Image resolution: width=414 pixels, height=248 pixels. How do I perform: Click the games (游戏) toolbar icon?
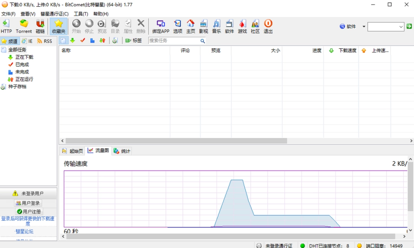pyautogui.click(x=242, y=26)
